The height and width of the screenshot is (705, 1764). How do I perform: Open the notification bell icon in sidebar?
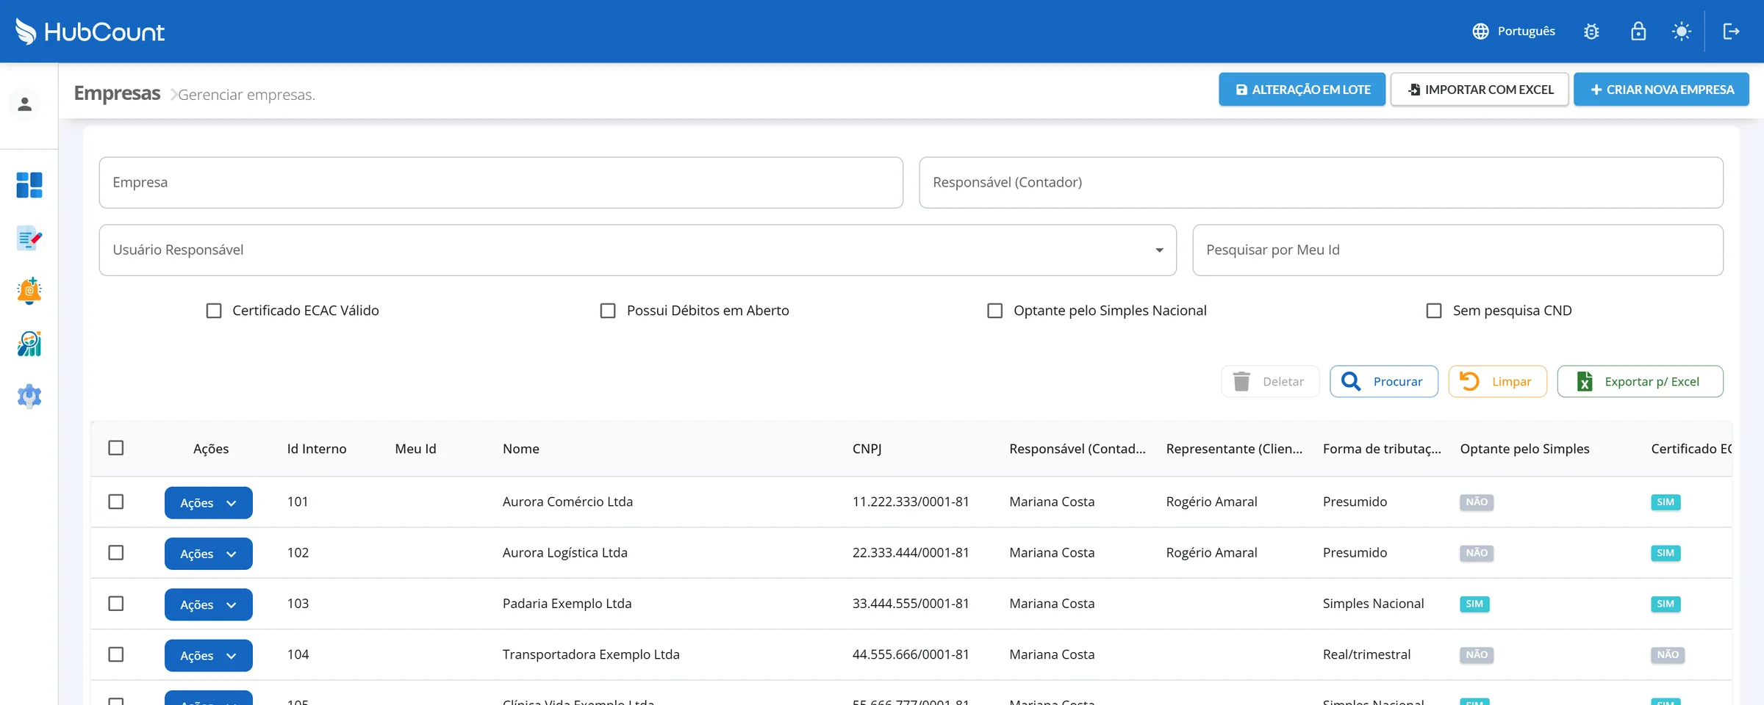pyautogui.click(x=29, y=291)
